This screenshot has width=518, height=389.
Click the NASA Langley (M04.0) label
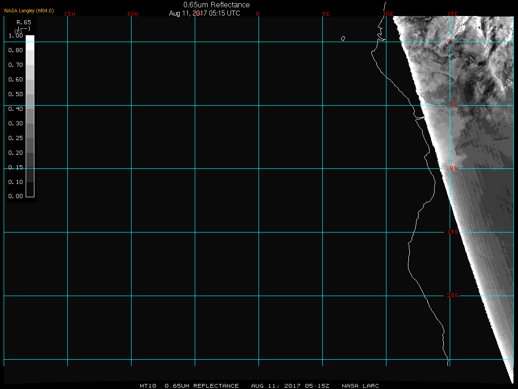point(29,10)
